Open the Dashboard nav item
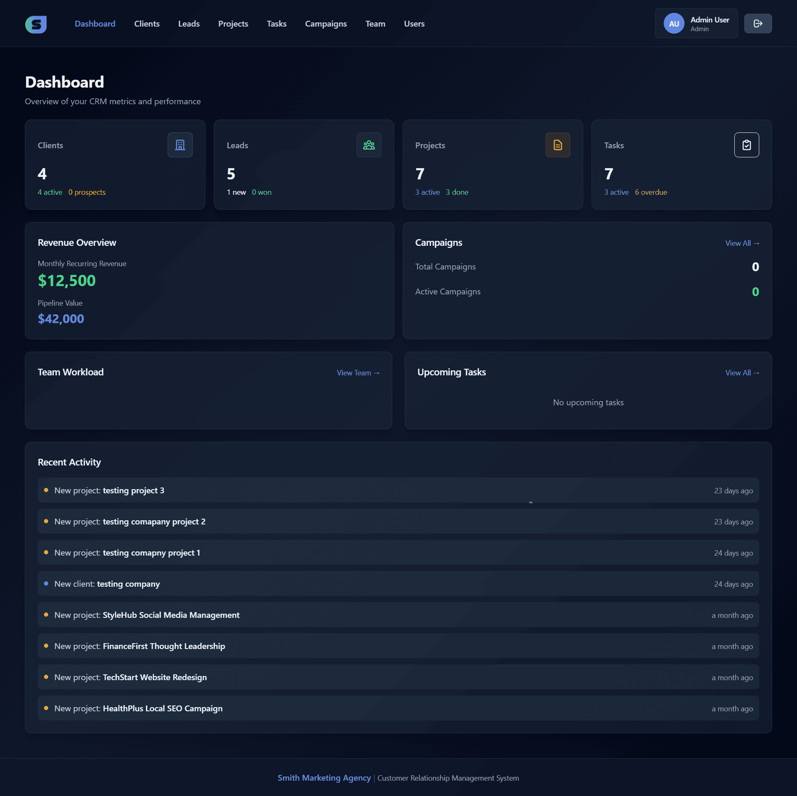This screenshot has height=796, width=797. pos(95,24)
